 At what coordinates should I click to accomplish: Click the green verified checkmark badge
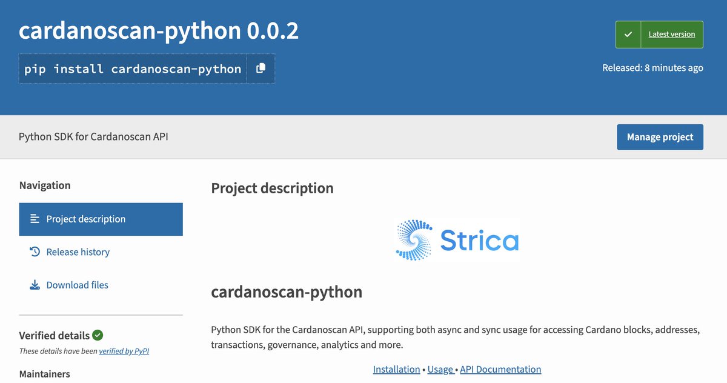(x=98, y=335)
